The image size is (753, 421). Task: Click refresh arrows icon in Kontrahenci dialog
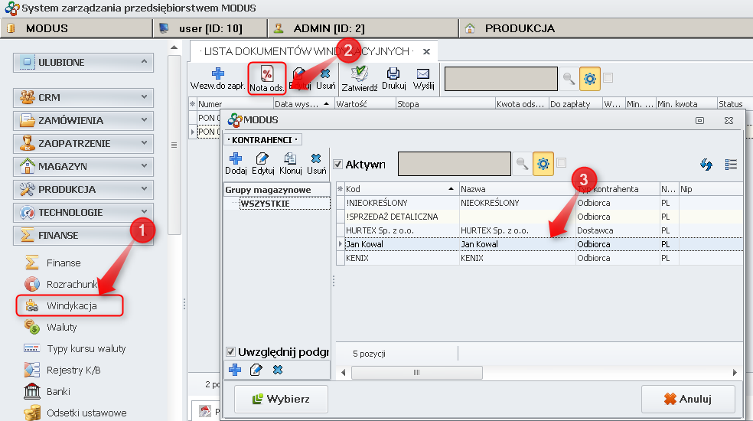tap(706, 165)
